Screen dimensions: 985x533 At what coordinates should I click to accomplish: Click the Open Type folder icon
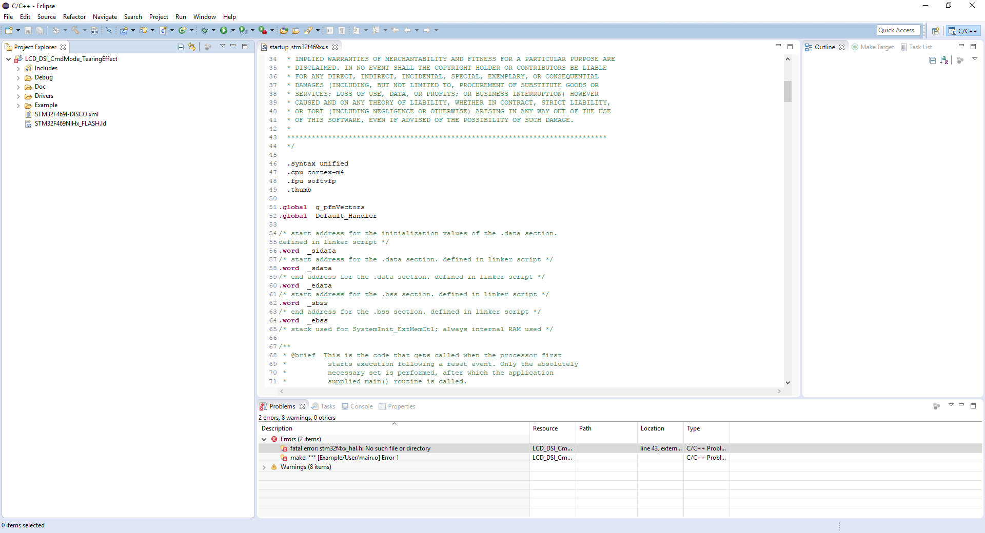pos(284,31)
